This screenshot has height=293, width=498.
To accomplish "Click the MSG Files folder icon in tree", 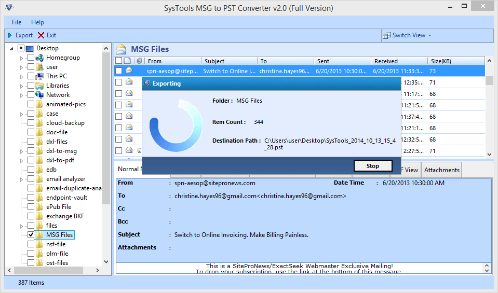I will [x=39, y=234].
